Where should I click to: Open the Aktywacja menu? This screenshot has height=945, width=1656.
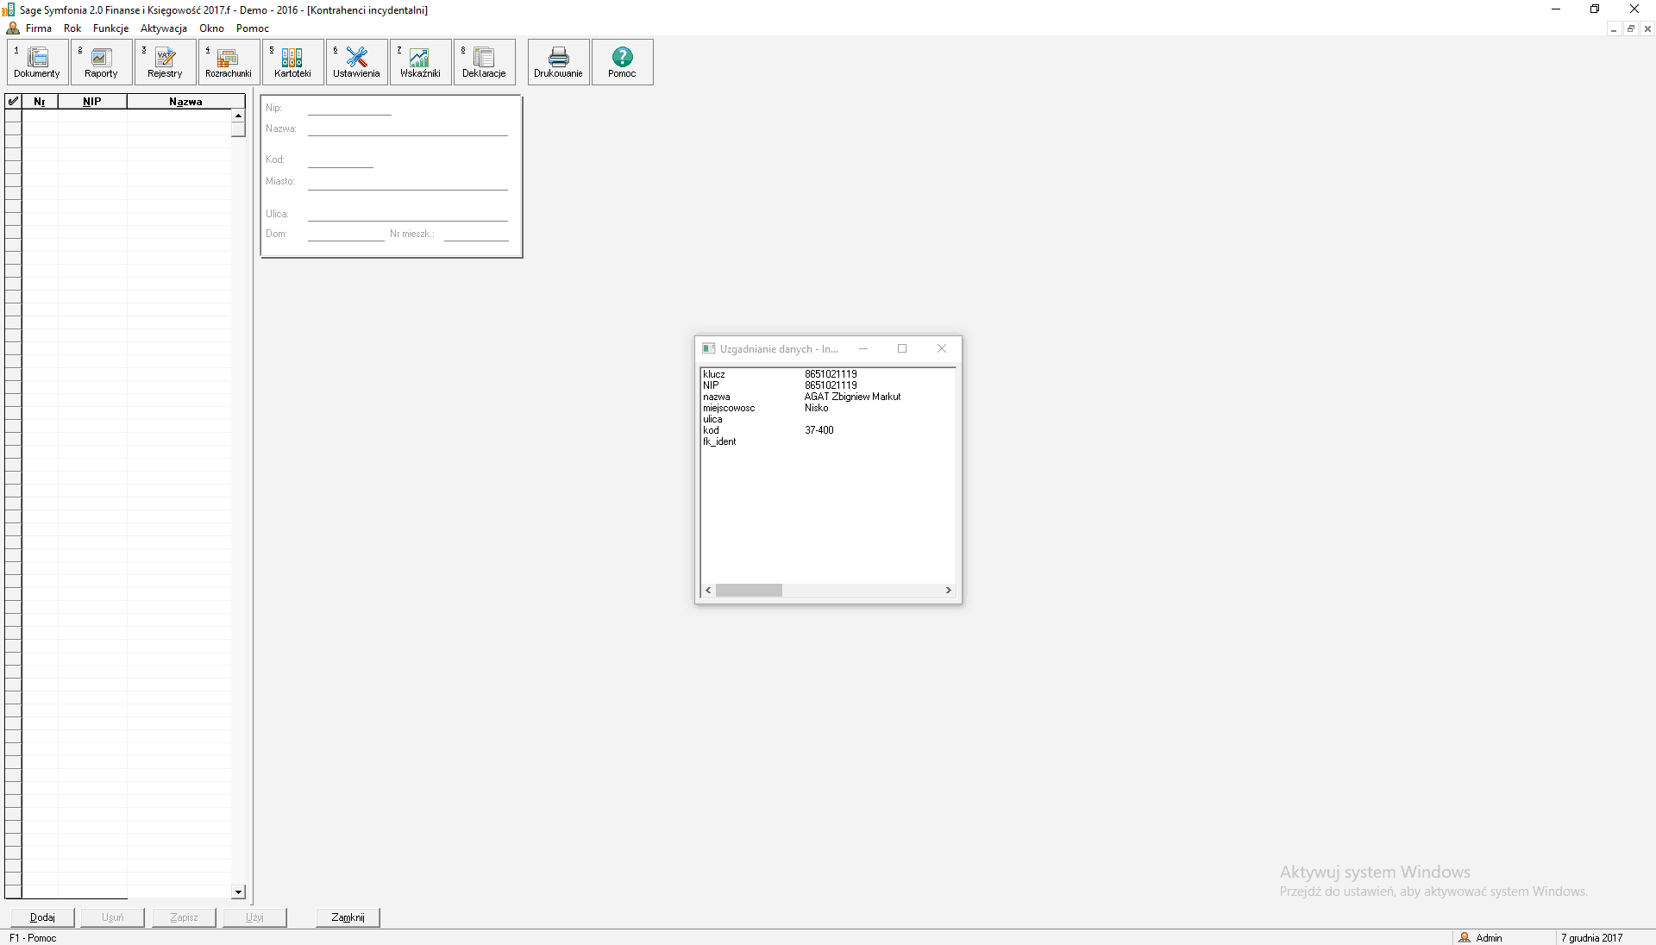click(x=164, y=28)
